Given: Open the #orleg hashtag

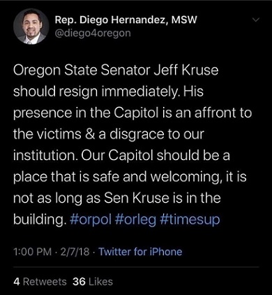Looking at the screenshot, I should pyautogui.click(x=135, y=220).
